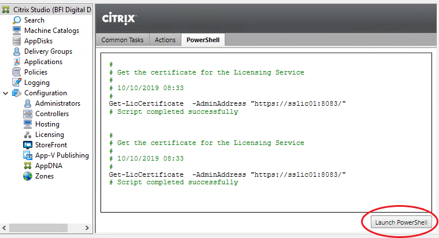
Task: Open Administrators under Configuration
Action: click(58, 103)
